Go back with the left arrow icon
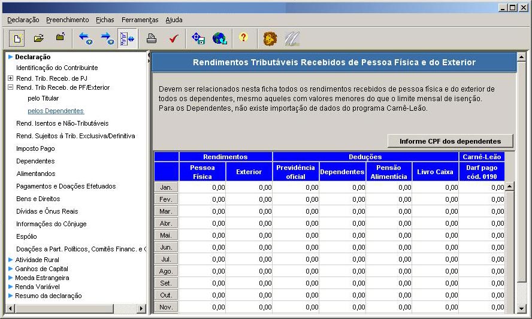The height and width of the screenshot is (319, 532). (x=85, y=38)
